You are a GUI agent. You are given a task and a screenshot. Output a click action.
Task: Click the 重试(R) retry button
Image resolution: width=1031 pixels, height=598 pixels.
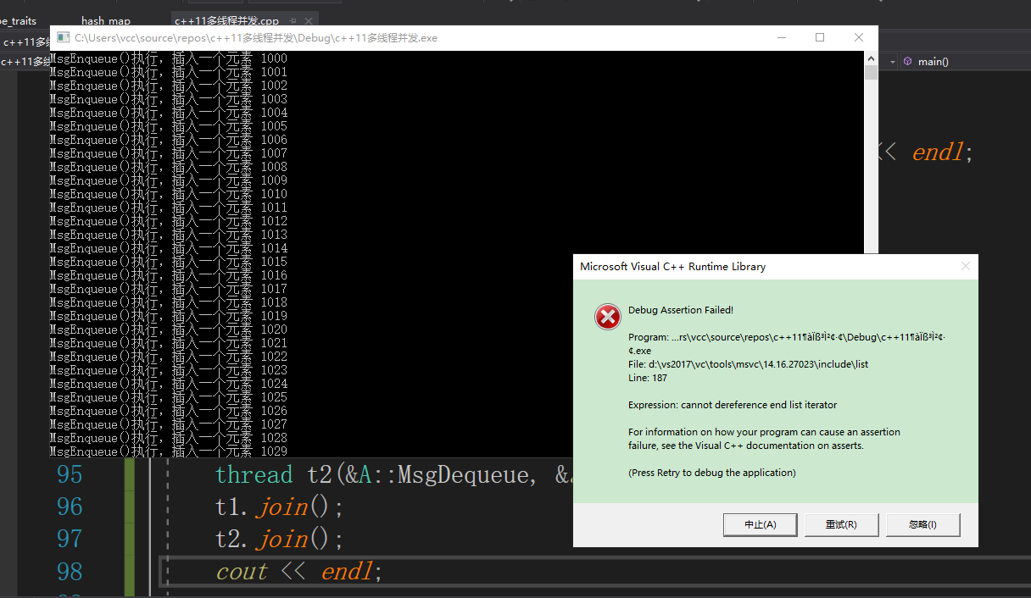pos(841,524)
